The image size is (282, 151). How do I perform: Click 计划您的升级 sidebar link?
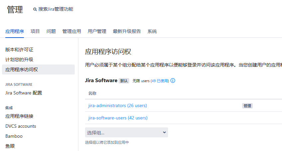point(19,60)
